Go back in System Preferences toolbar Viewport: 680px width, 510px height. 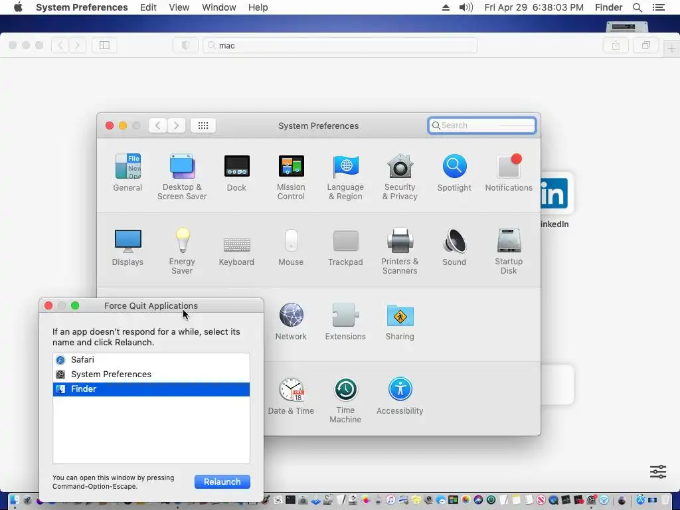[x=158, y=126]
